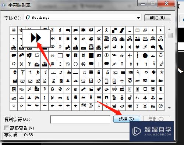Pick the skip-to-end playback character

[x=53, y=39]
